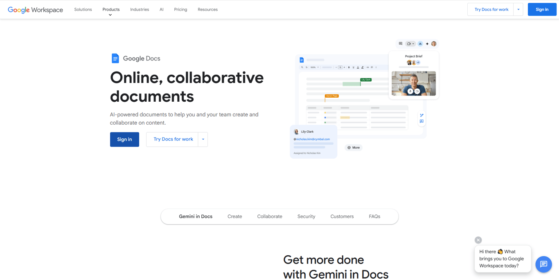
Task: Switch to the Collaborate tab
Action: coord(270,217)
